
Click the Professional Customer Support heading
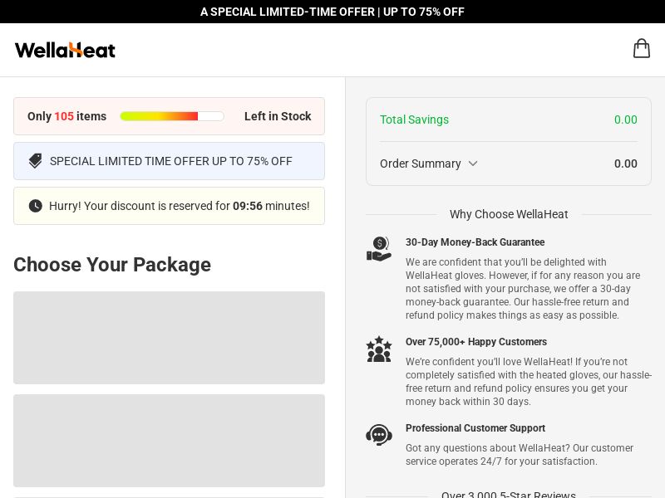point(475,428)
